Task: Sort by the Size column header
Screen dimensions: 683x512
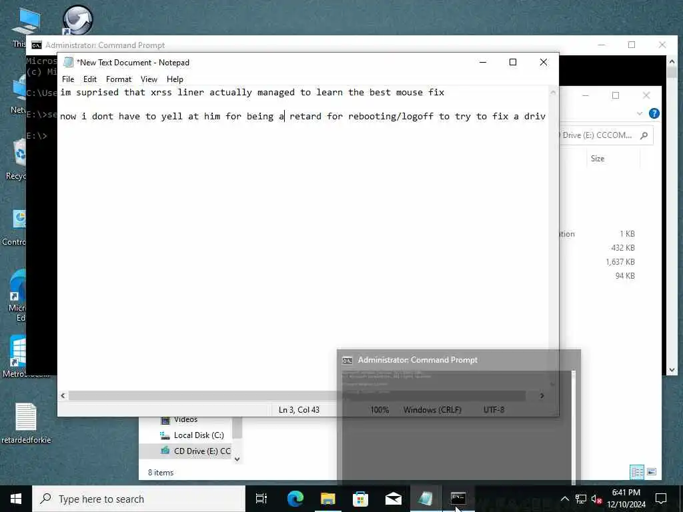Action: tap(598, 159)
